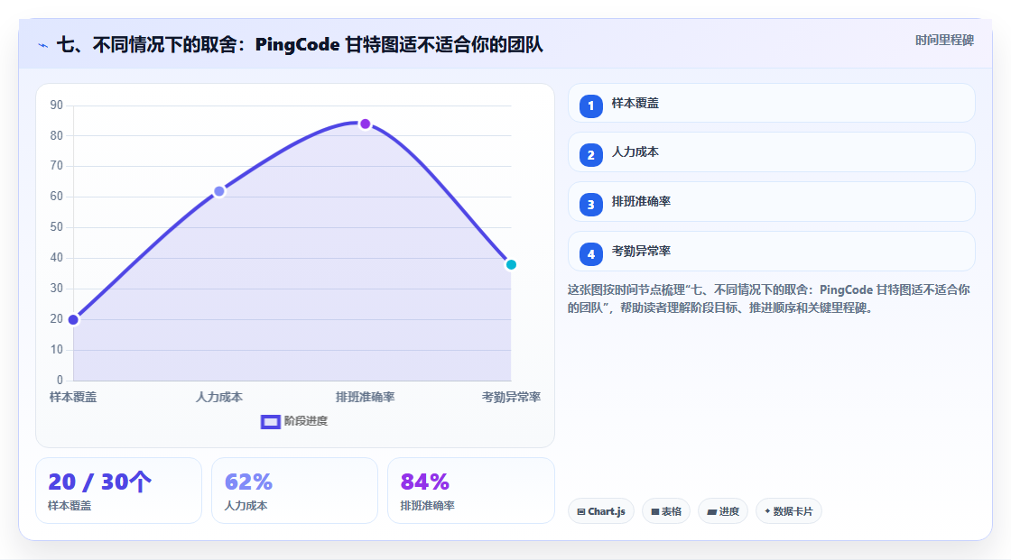Viewport: 1011px width, 560px height.
Task: Select the 表格 tag
Action: [x=666, y=511]
